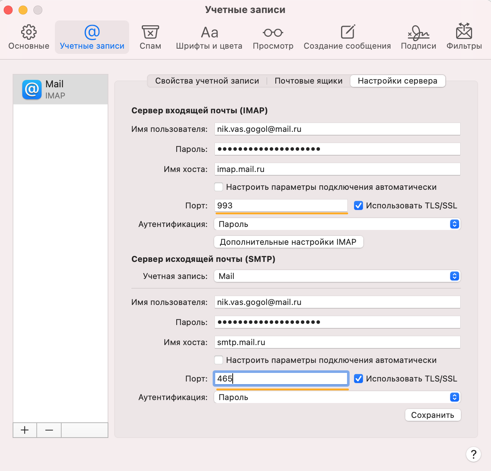Toggle TLS/SSL checkbox for IMAP port
The height and width of the screenshot is (471, 491).
(359, 205)
